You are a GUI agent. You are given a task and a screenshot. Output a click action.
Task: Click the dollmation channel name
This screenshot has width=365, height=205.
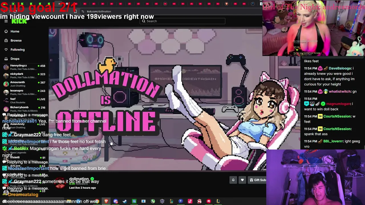[79, 179]
